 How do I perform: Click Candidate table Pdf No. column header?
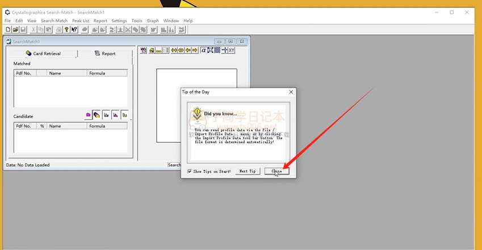25,126
